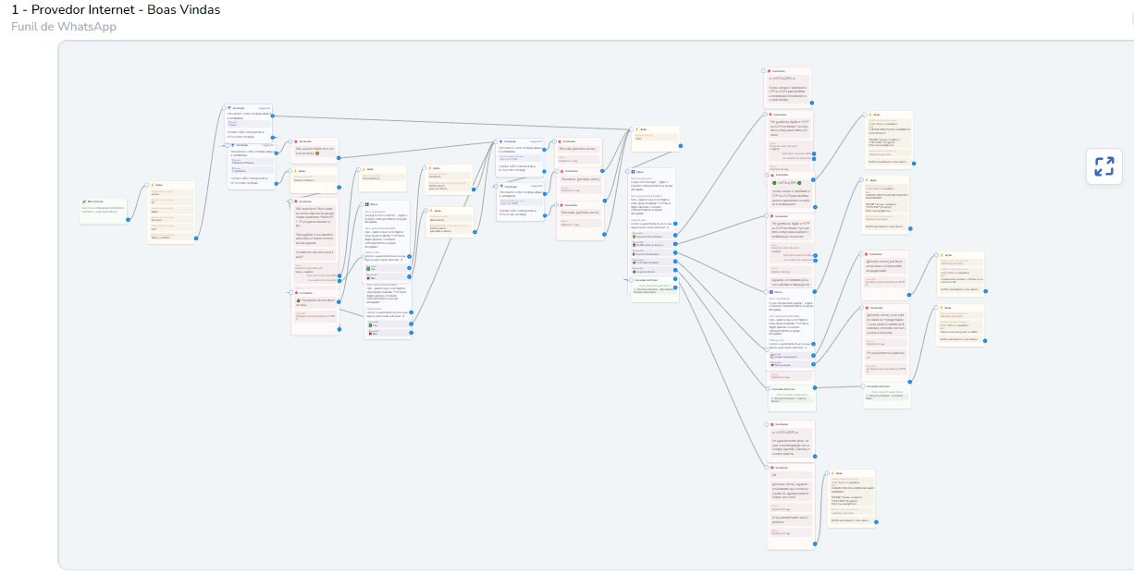Viewport: 1134px width, 574px height.
Task: Click the output connector dot of Bloco Inicial
Action: [x=128, y=219]
